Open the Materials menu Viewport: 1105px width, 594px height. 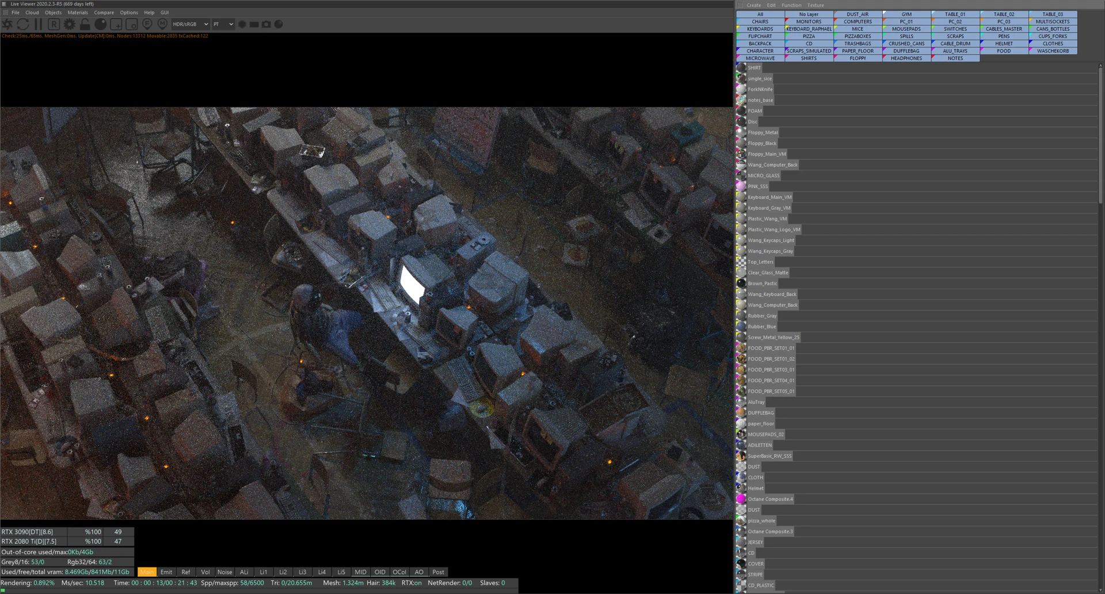(78, 13)
